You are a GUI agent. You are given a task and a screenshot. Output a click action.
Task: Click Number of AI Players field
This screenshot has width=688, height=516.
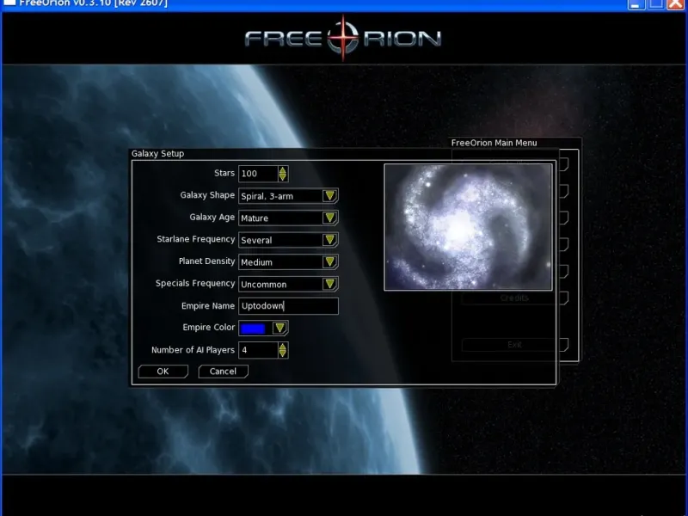point(258,350)
